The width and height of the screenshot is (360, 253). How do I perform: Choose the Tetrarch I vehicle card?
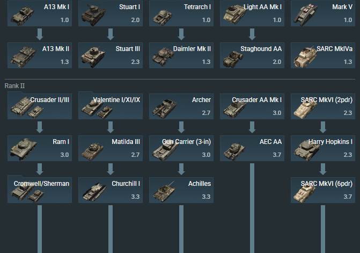[181, 13]
